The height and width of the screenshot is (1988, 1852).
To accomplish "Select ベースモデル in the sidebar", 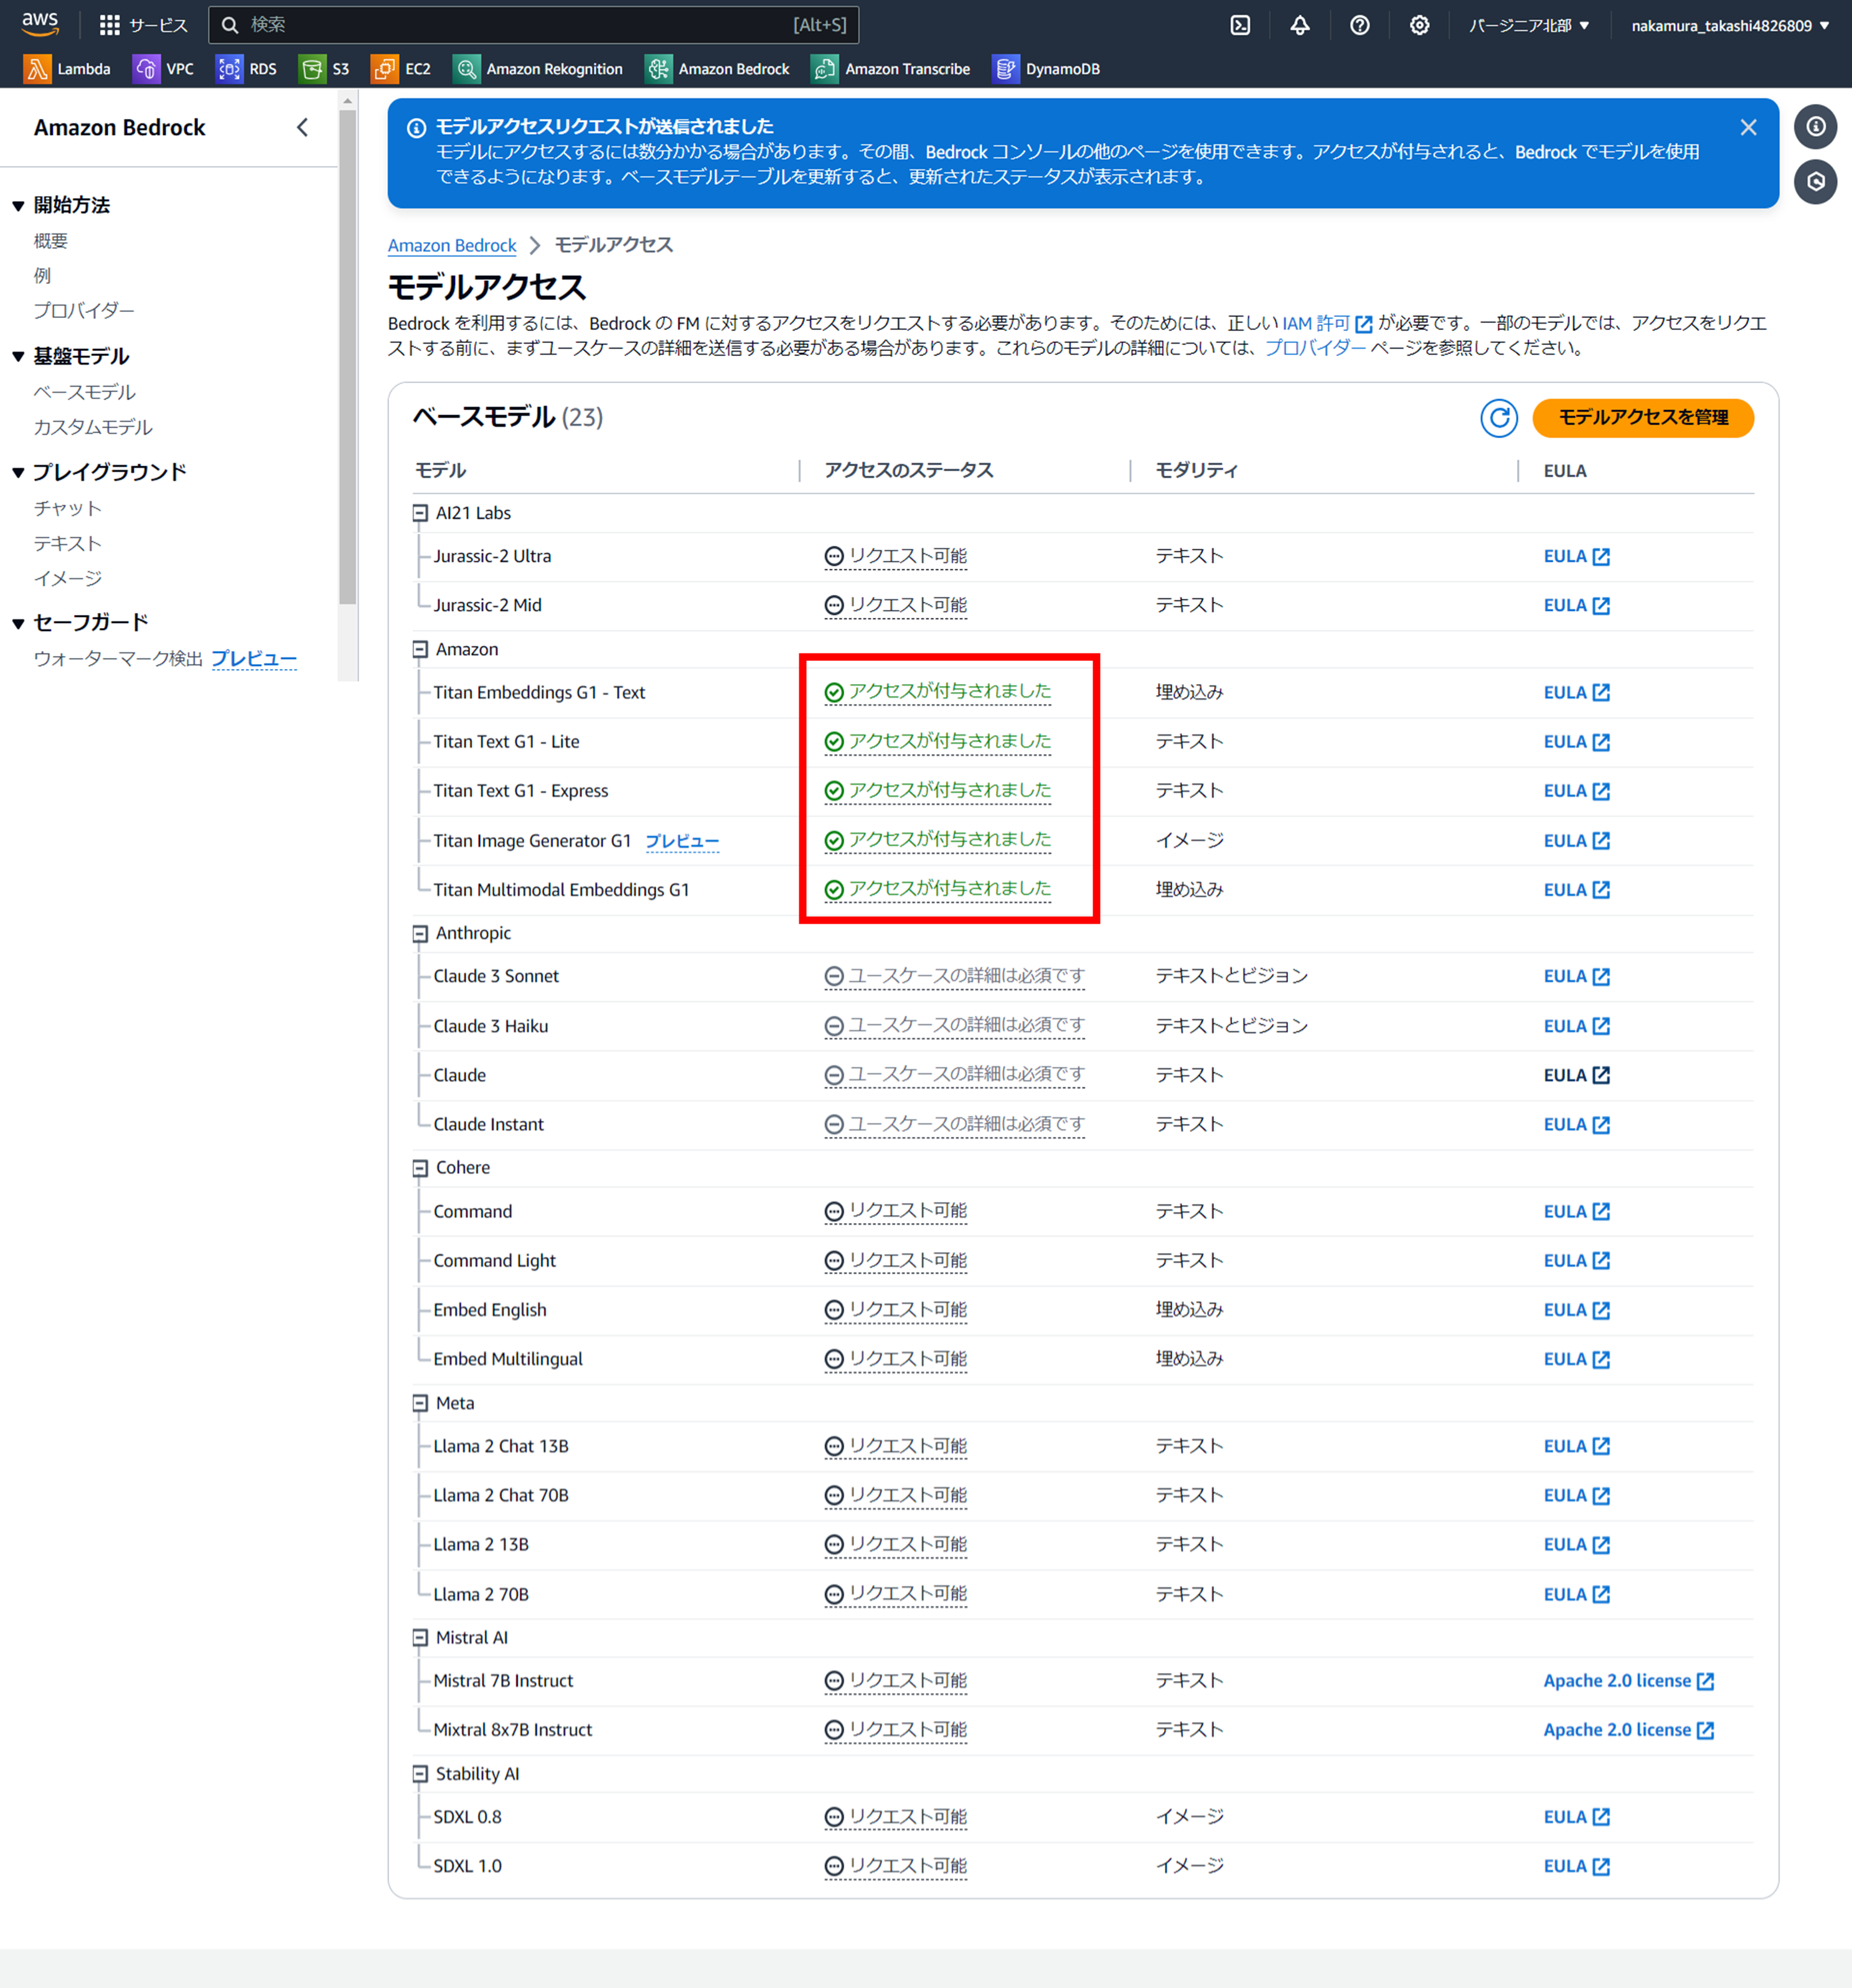I will click(84, 392).
